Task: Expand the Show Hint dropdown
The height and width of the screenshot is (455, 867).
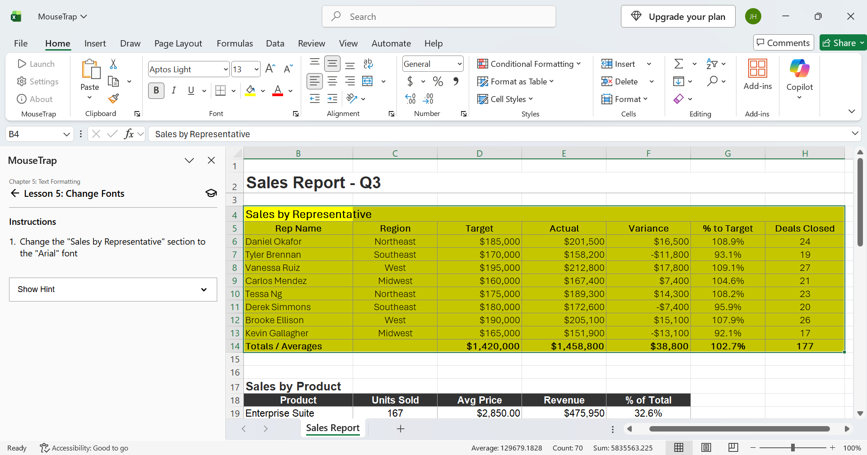Action: click(113, 289)
